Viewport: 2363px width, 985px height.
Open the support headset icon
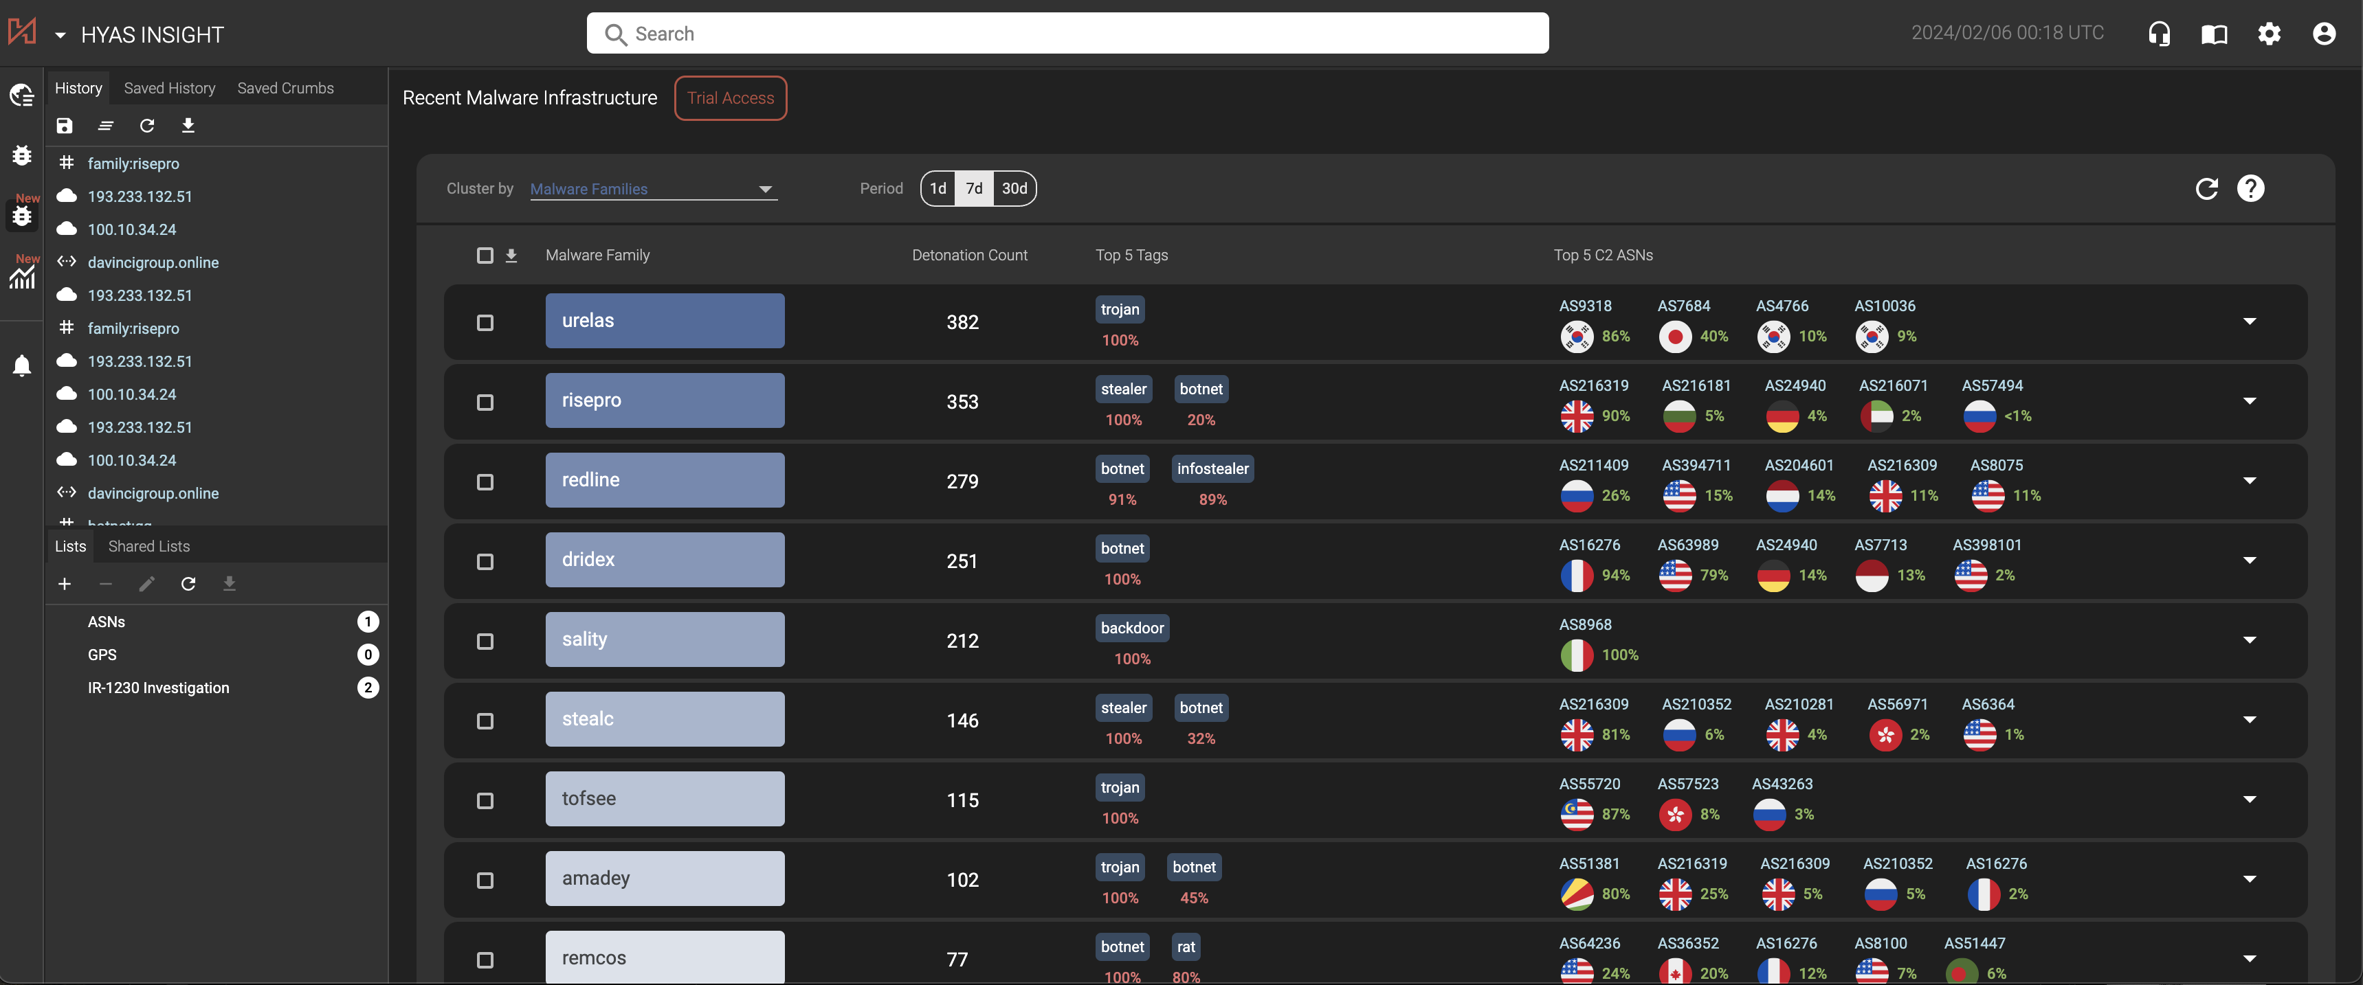pos(2160,34)
